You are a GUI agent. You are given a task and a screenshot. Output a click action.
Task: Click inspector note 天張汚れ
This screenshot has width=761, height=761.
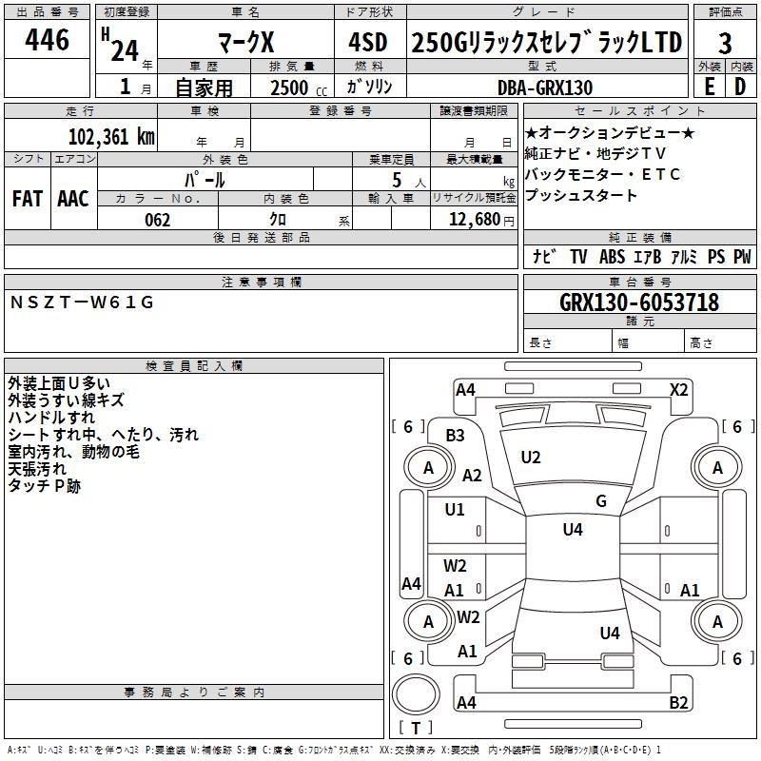pos(37,469)
